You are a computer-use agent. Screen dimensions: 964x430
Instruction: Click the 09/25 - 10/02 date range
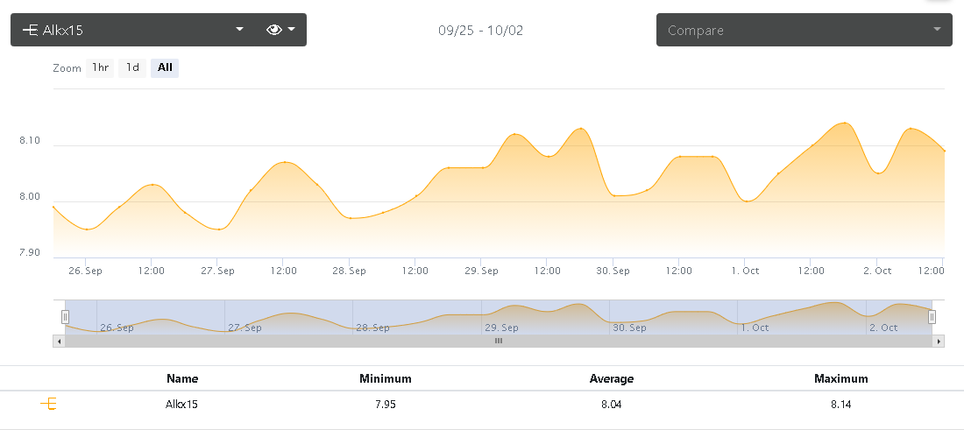pos(481,30)
